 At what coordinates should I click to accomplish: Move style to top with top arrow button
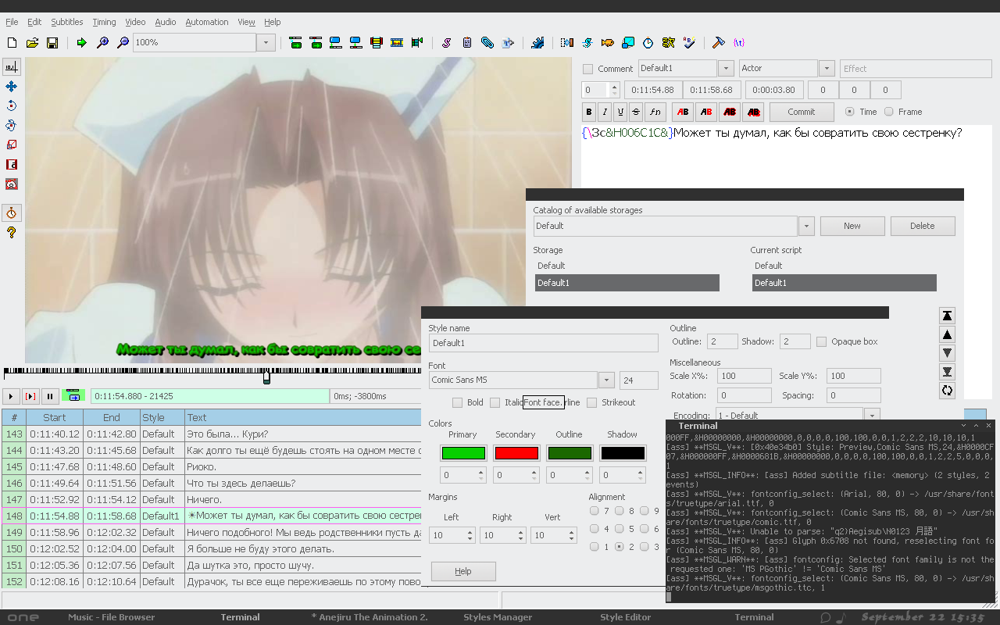[947, 316]
